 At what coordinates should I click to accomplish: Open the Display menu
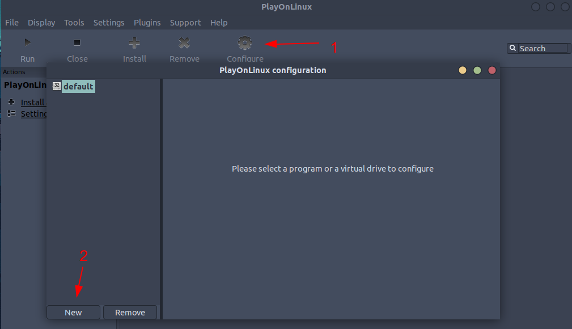(x=41, y=23)
